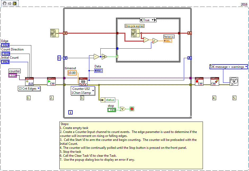Click the Run arrow in top-left toolbar
The width and height of the screenshot is (249, 171).
[x=9, y=3]
